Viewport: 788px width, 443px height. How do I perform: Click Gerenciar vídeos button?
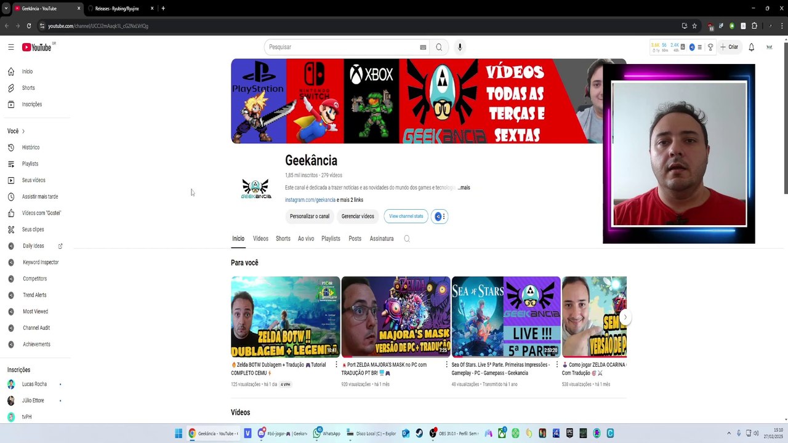(x=358, y=217)
